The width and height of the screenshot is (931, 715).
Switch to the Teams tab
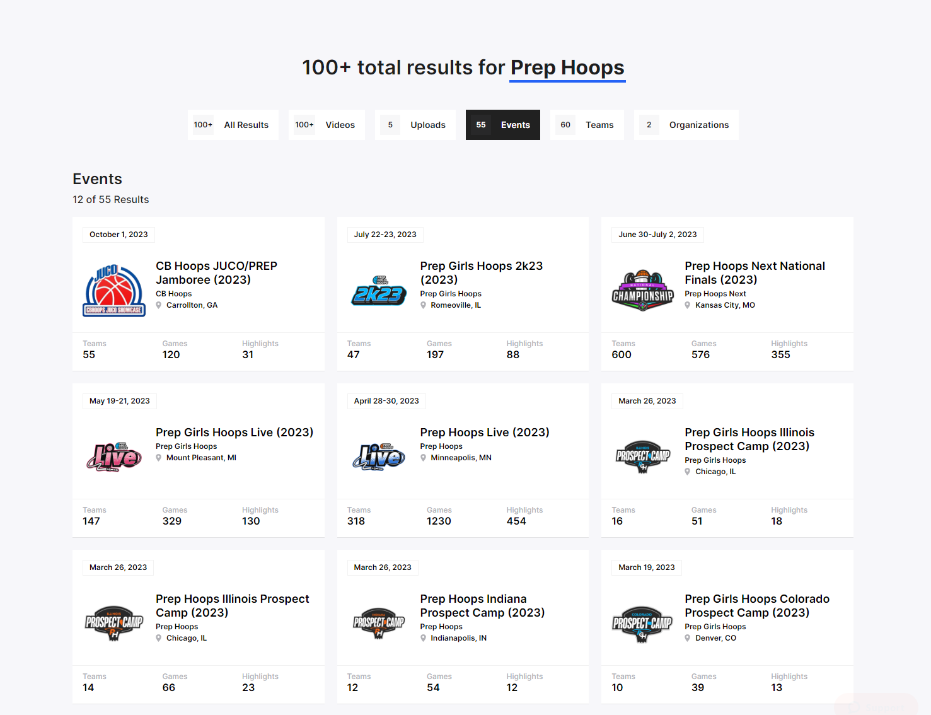click(x=587, y=125)
